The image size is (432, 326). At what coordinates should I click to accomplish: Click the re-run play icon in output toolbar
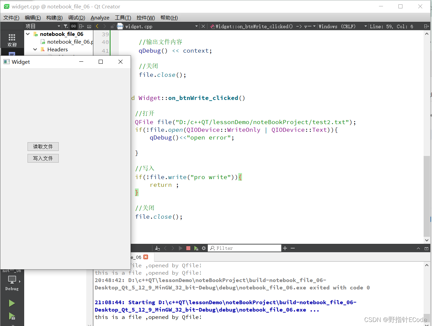[x=181, y=248]
